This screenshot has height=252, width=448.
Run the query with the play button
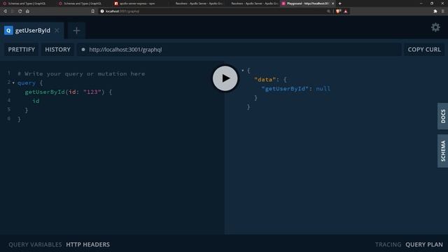(225, 78)
